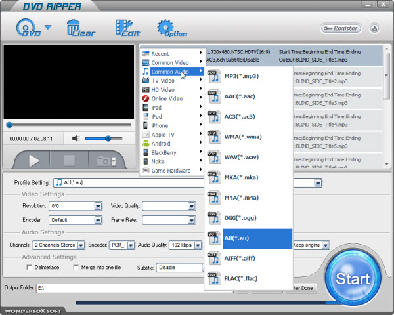Image resolution: width=394 pixels, height=315 pixels.
Task: Move the playback seek slider handle
Action: tap(9, 125)
